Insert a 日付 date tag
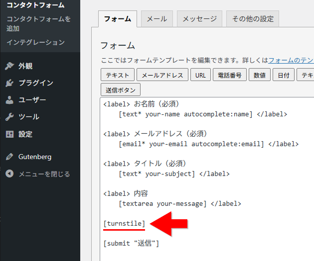The image size is (314, 261). tap(284, 75)
